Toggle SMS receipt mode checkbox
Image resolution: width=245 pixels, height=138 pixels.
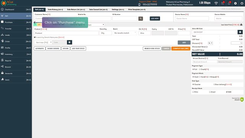227,92
